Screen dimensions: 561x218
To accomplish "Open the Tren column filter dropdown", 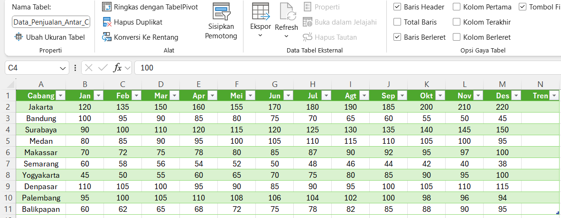I will (554, 96).
